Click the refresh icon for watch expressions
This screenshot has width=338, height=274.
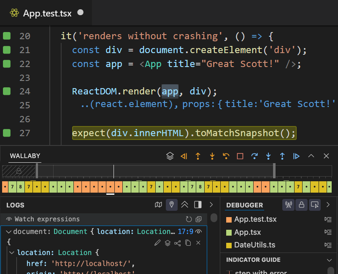pos(189,219)
